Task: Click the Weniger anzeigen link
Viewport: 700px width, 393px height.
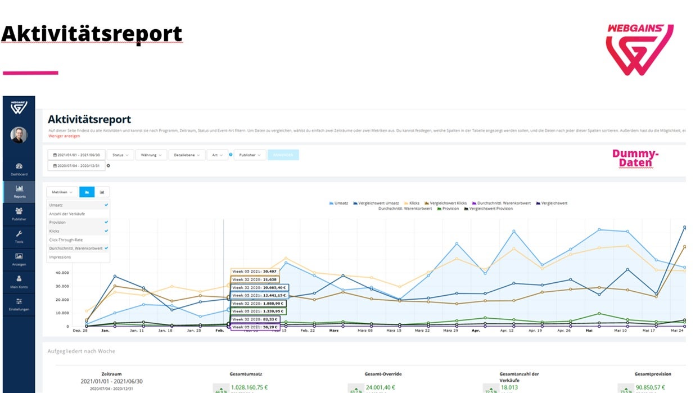Action: [x=64, y=136]
